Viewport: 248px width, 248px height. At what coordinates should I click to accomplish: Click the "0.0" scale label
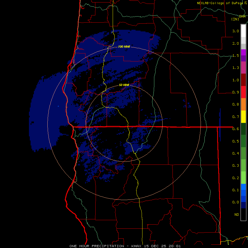pos(236,202)
